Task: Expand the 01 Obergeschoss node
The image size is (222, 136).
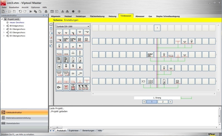Action: tap(4, 29)
